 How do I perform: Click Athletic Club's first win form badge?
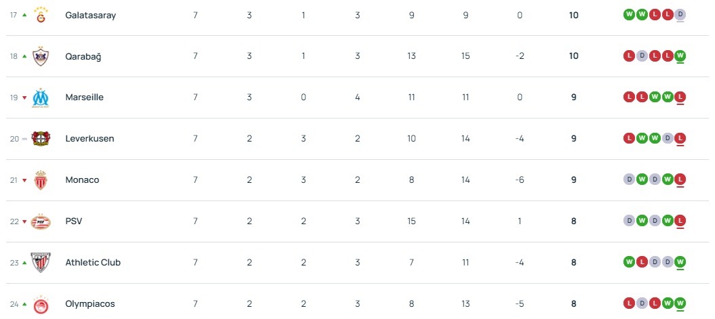pyautogui.click(x=629, y=262)
